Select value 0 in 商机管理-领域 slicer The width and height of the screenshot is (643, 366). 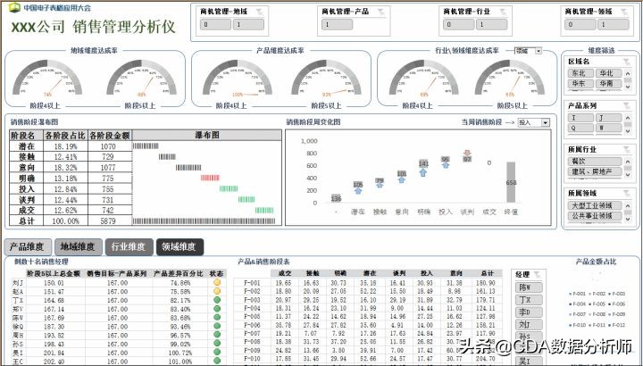click(x=580, y=25)
